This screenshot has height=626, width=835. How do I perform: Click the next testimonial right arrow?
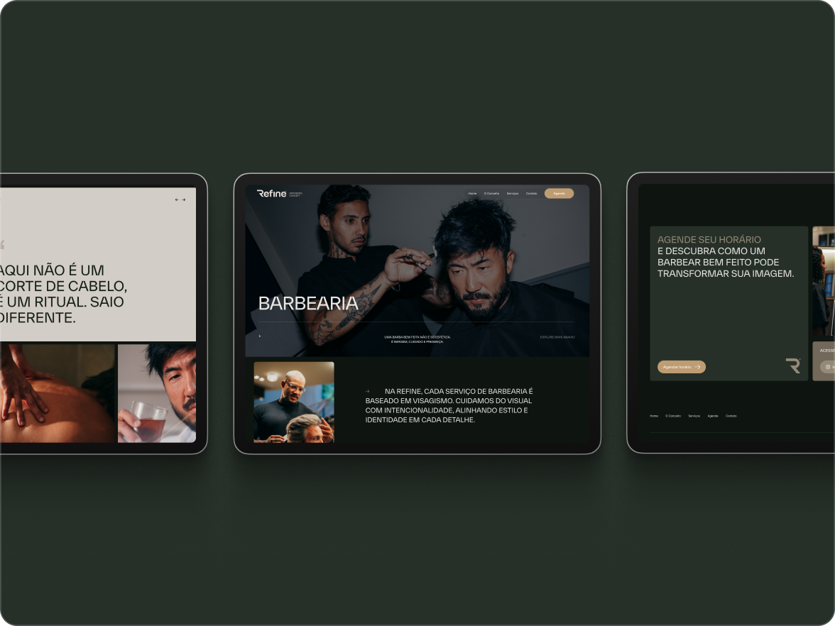(184, 199)
